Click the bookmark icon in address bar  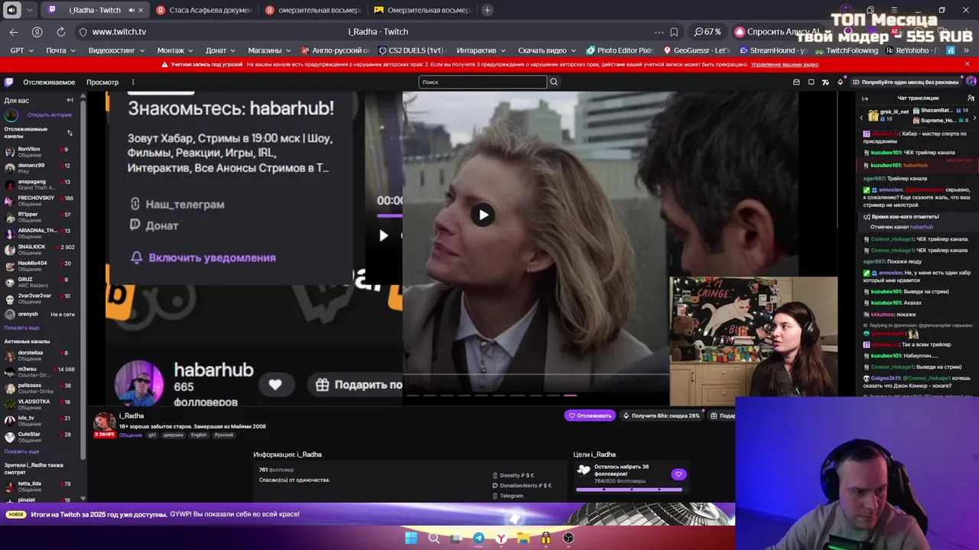[674, 32]
